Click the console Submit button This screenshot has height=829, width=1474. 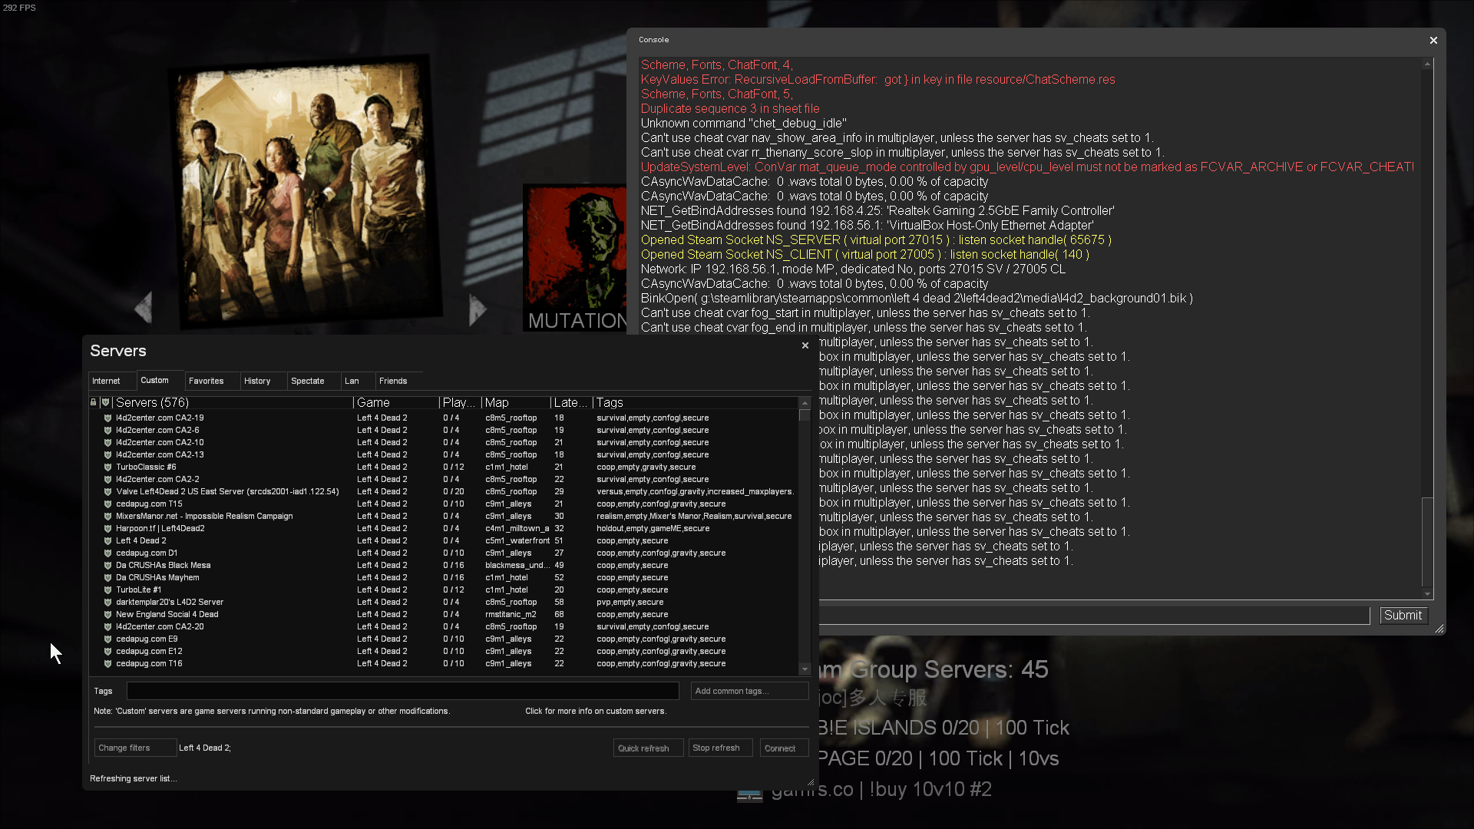(x=1403, y=615)
